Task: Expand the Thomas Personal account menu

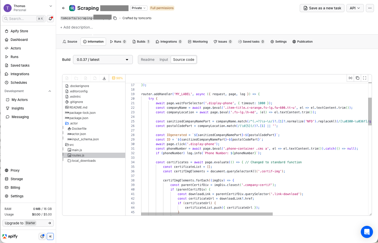Action: [x=28, y=8]
